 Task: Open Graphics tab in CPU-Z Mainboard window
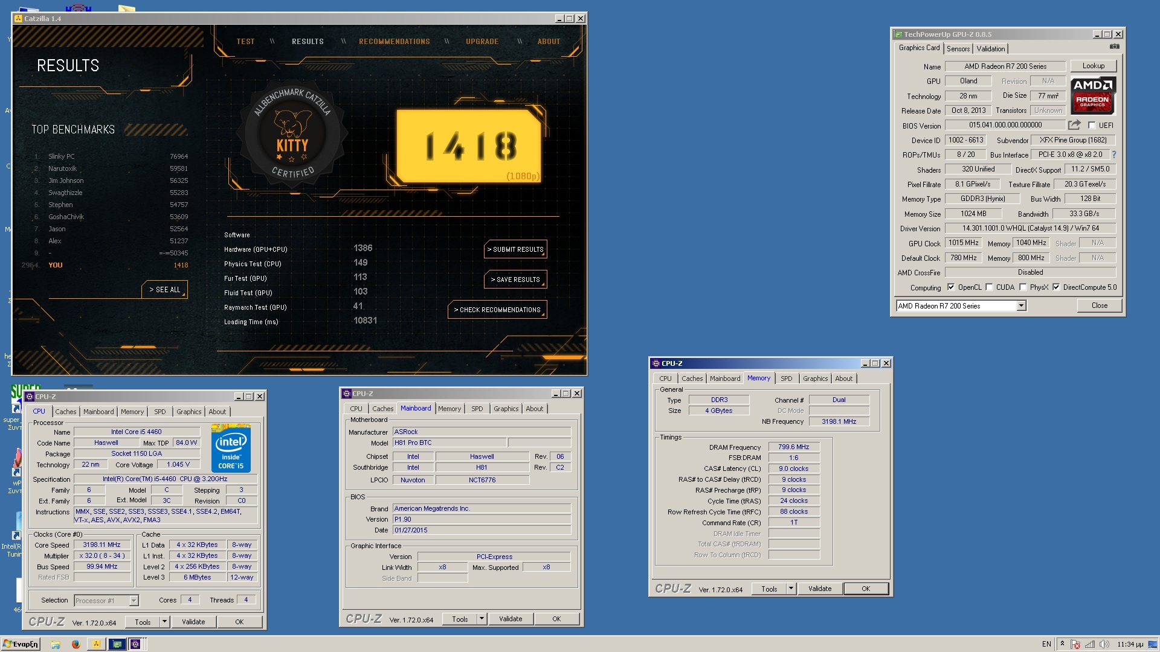pyautogui.click(x=506, y=409)
